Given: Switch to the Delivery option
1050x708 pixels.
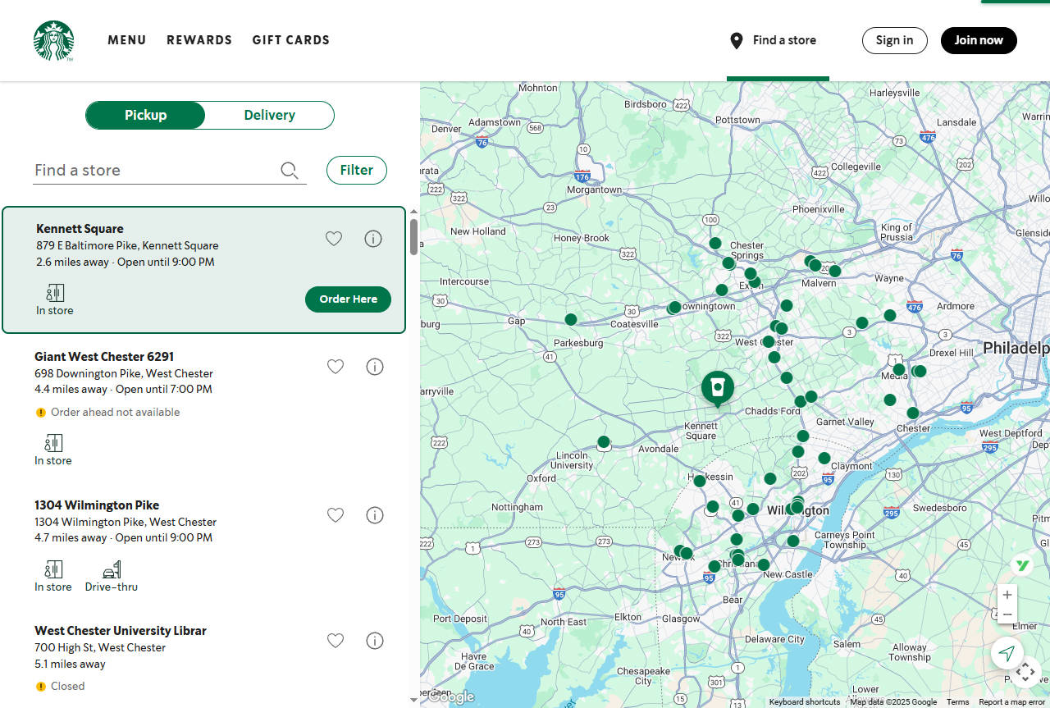Looking at the screenshot, I should (x=269, y=116).
